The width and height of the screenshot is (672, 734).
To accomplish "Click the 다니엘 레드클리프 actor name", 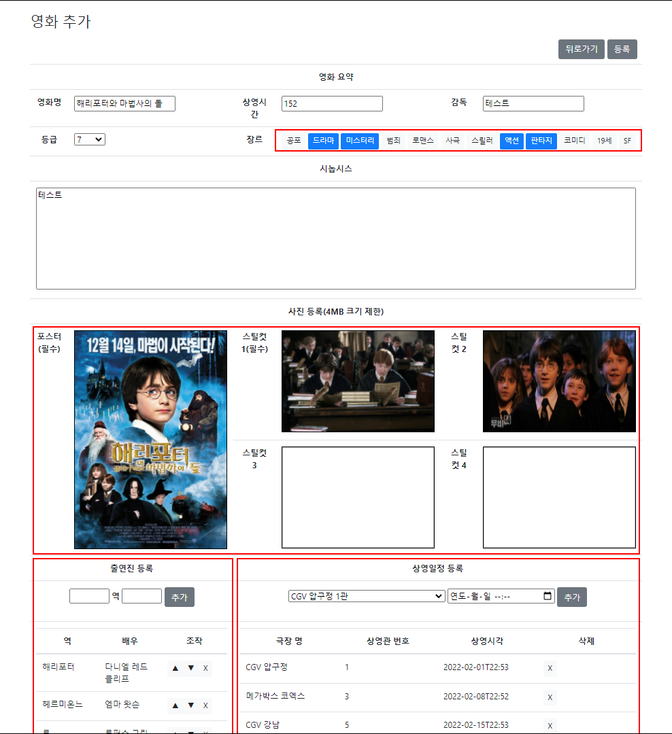I will point(127,673).
